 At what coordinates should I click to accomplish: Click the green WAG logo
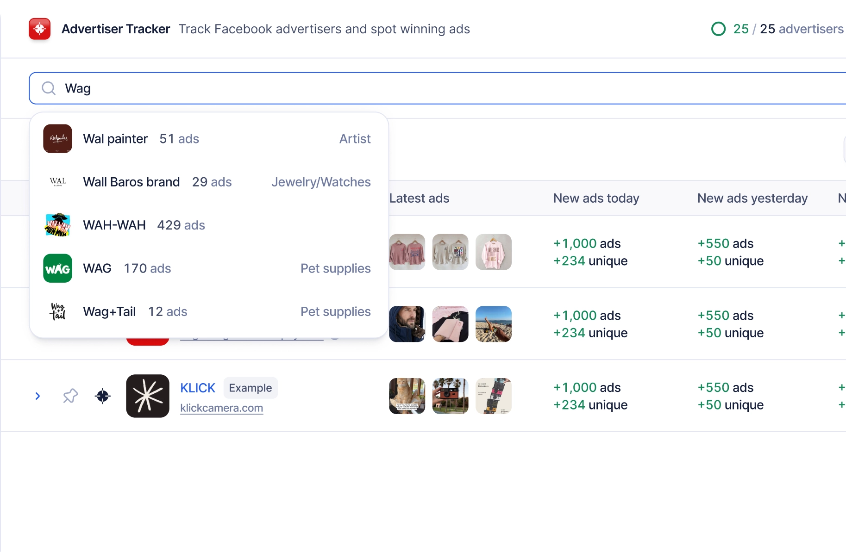click(58, 268)
